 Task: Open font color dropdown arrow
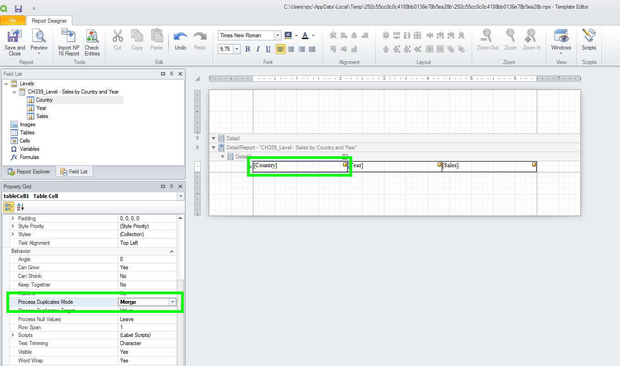tap(313, 35)
